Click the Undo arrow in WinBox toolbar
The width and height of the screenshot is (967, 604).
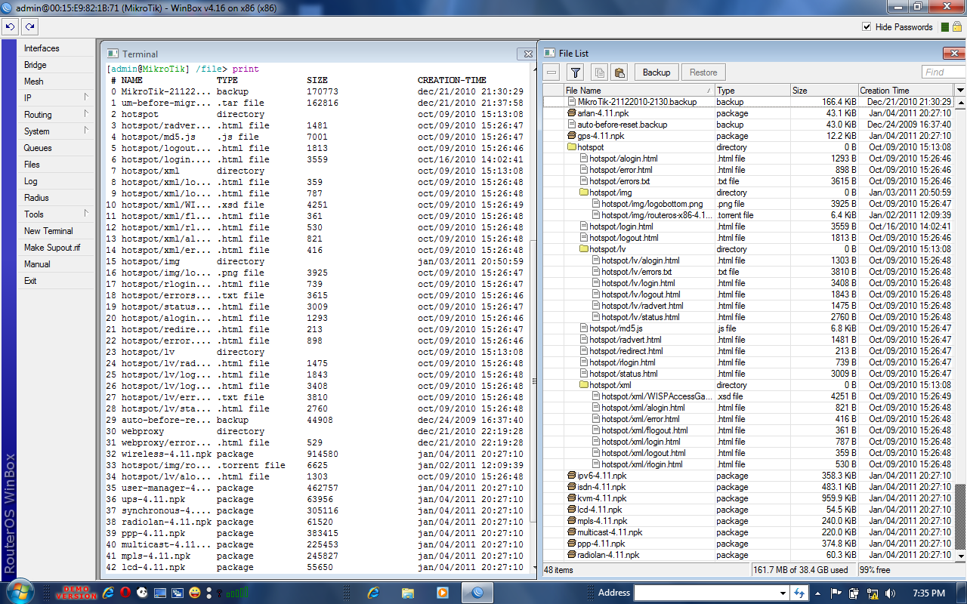tap(10, 26)
